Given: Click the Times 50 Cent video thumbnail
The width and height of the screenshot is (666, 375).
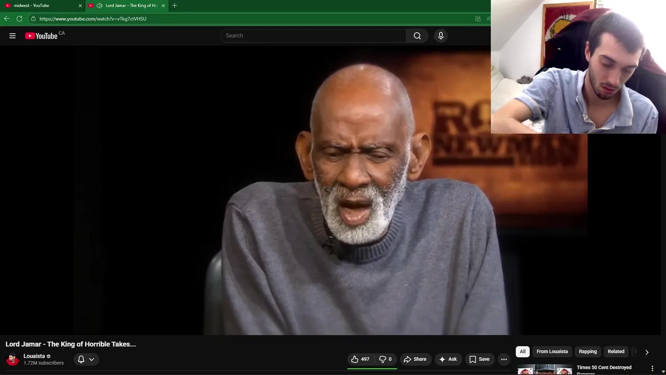Looking at the screenshot, I should click(x=545, y=370).
